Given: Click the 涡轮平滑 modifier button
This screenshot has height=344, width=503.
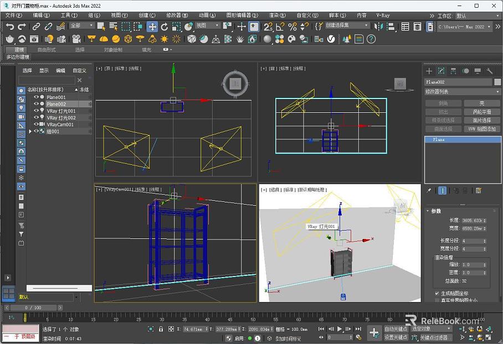Looking at the screenshot, I should [x=482, y=112].
